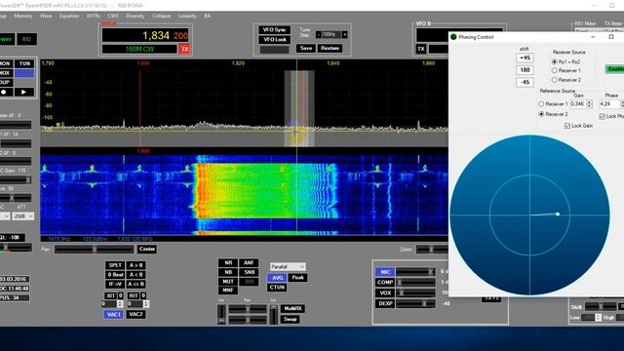Viewport: 624px width, 351px height.
Task: Toggle the NR noise reduction button
Action: click(228, 263)
